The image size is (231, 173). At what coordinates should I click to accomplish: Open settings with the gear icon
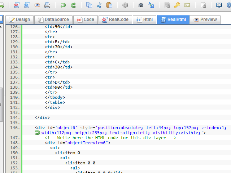(x=125, y=5)
